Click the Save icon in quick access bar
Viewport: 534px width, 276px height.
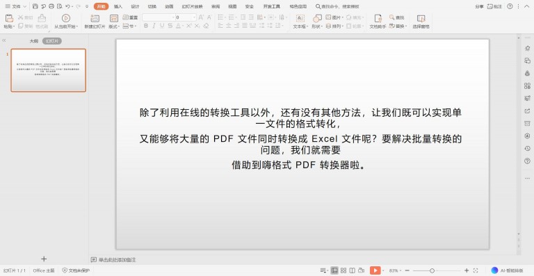(x=35, y=6)
